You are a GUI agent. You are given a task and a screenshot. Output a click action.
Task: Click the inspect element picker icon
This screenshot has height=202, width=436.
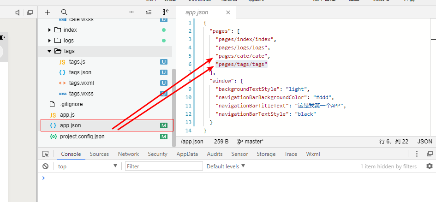(46, 154)
